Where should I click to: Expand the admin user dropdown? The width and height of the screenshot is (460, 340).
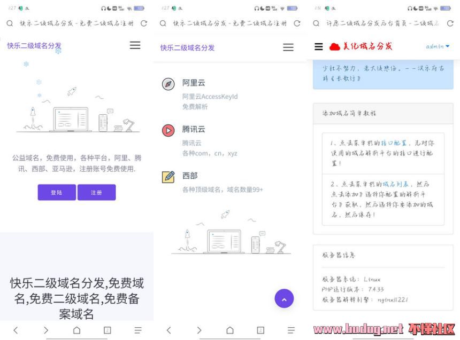coord(438,46)
